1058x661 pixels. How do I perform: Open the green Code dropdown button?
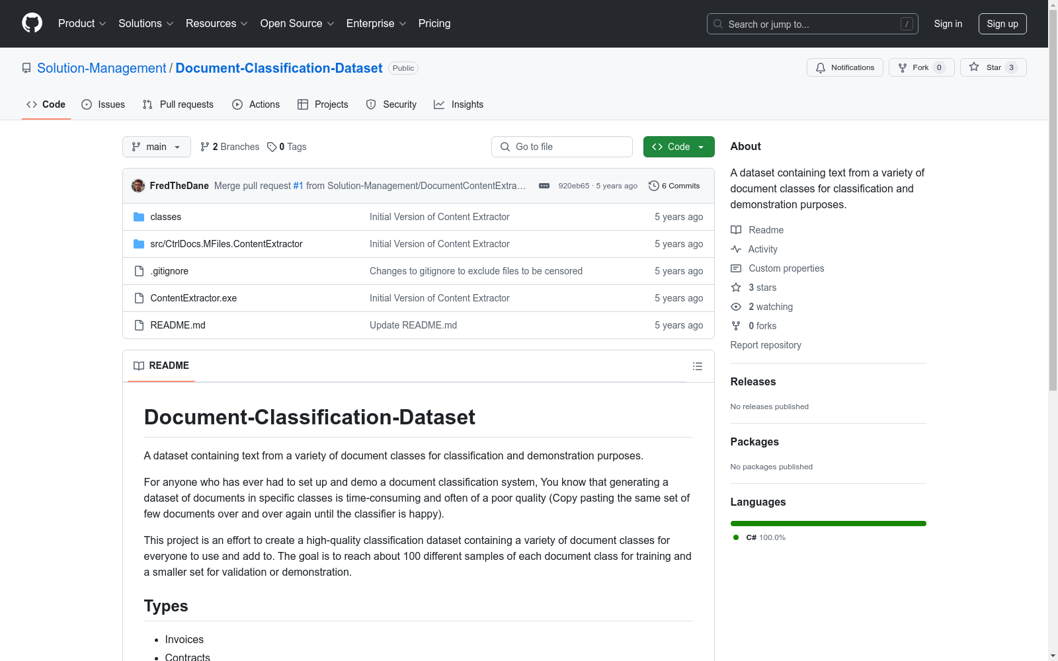(x=678, y=147)
